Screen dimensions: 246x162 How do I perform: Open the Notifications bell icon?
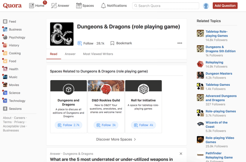[x=103, y=6]
